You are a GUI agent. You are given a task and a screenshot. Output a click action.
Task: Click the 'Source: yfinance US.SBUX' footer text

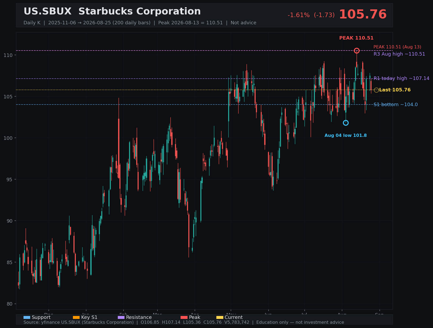click(x=184, y=322)
